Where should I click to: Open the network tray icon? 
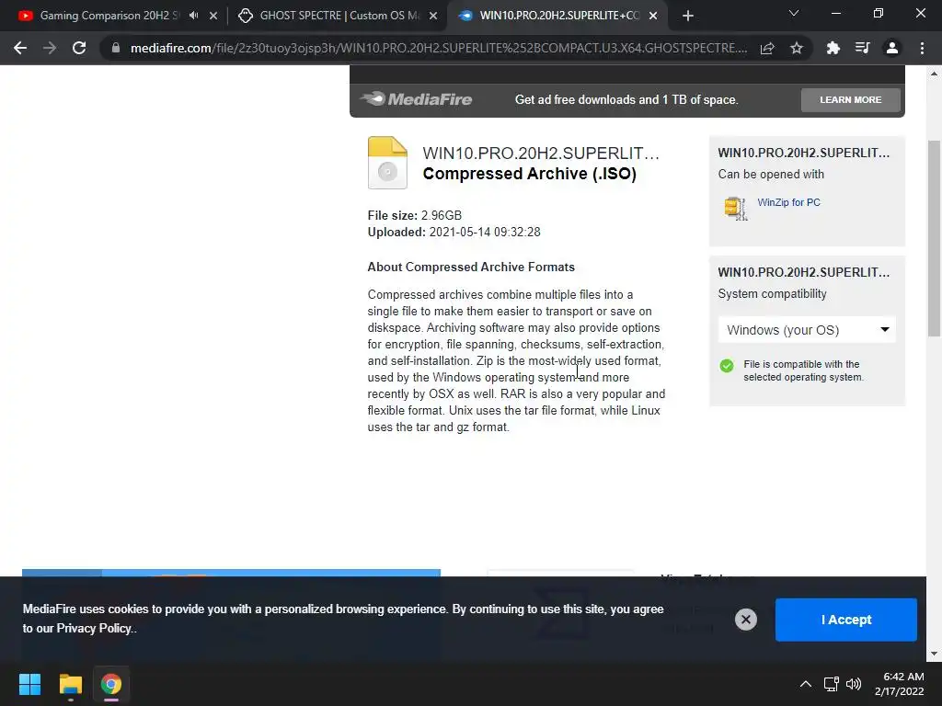point(831,684)
